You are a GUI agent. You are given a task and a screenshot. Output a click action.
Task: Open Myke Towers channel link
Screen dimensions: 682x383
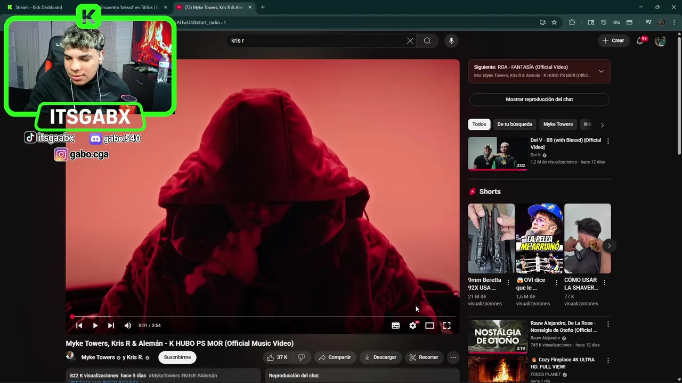(98, 357)
